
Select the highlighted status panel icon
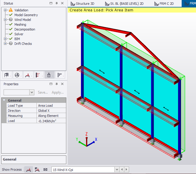[49, 75]
